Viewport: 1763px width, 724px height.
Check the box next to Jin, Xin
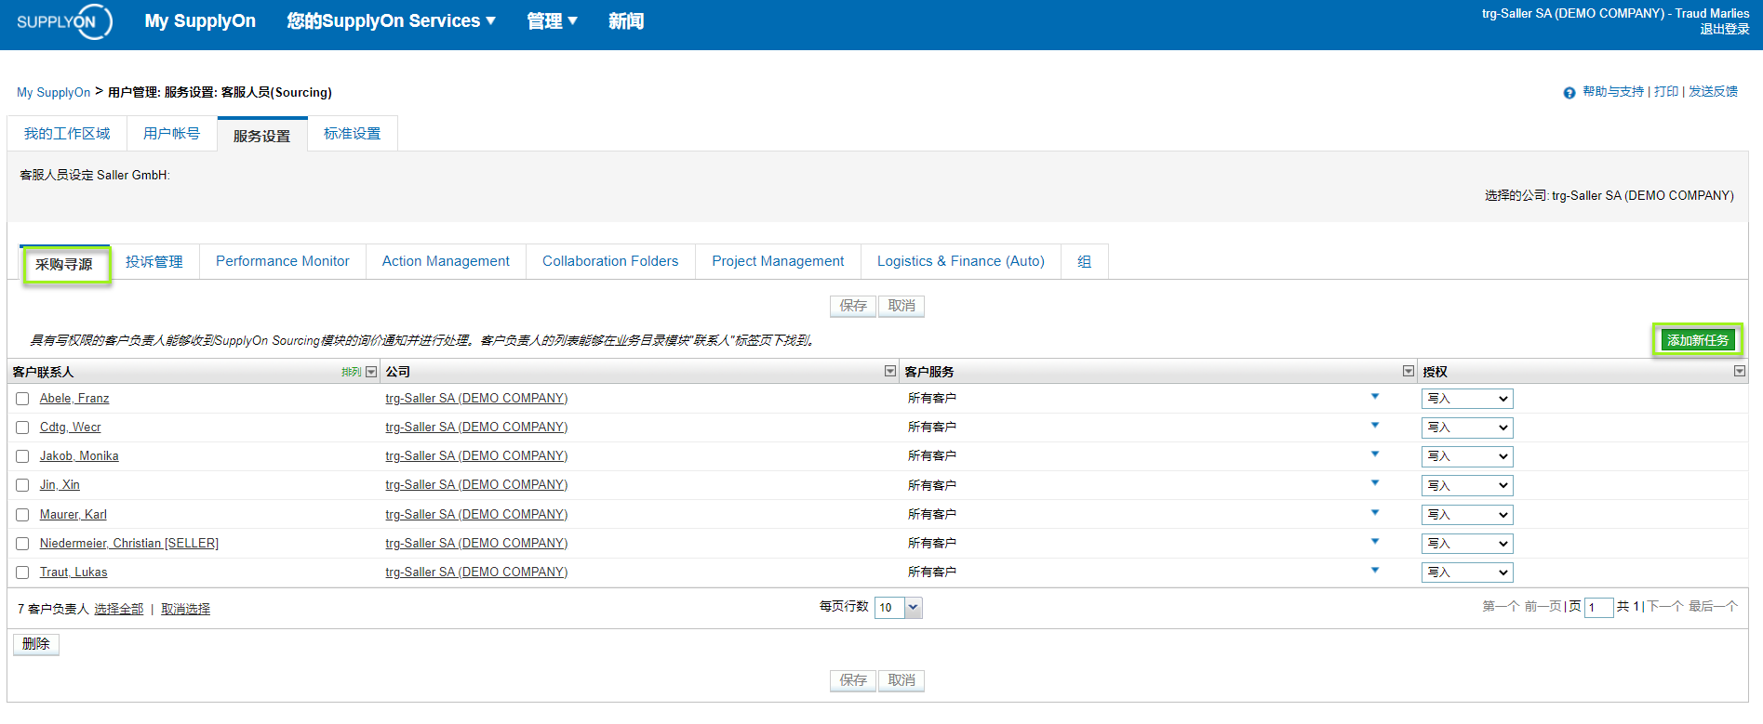click(22, 485)
